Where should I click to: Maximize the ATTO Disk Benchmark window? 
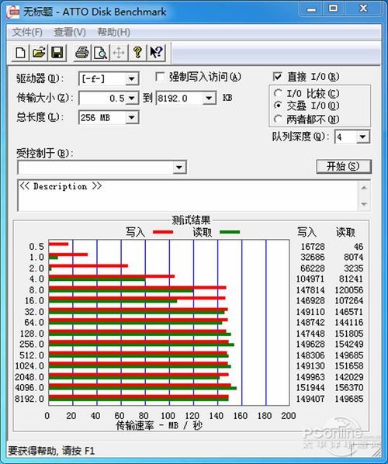[x=333, y=9]
